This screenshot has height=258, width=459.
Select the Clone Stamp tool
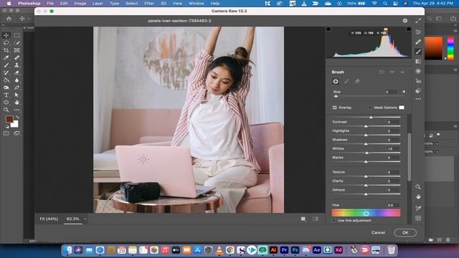(16, 65)
